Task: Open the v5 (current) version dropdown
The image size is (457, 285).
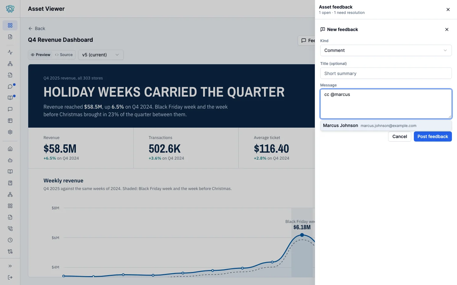Action: tap(101, 55)
